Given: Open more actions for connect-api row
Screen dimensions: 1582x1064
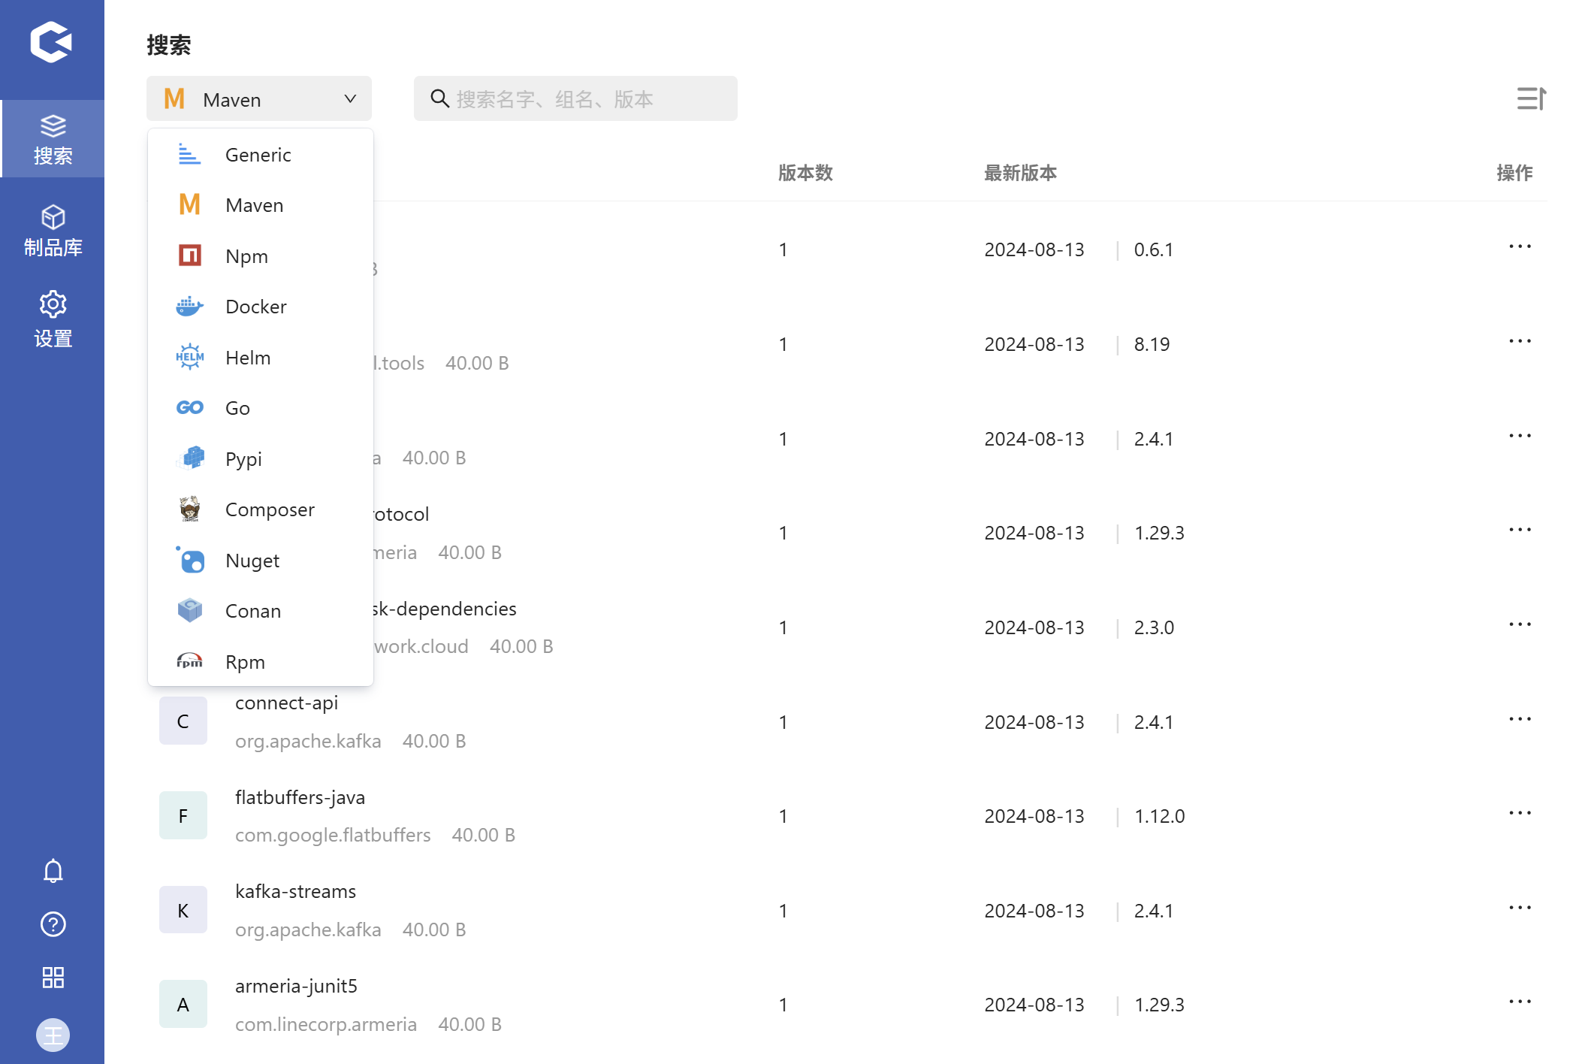Looking at the screenshot, I should [x=1520, y=720].
